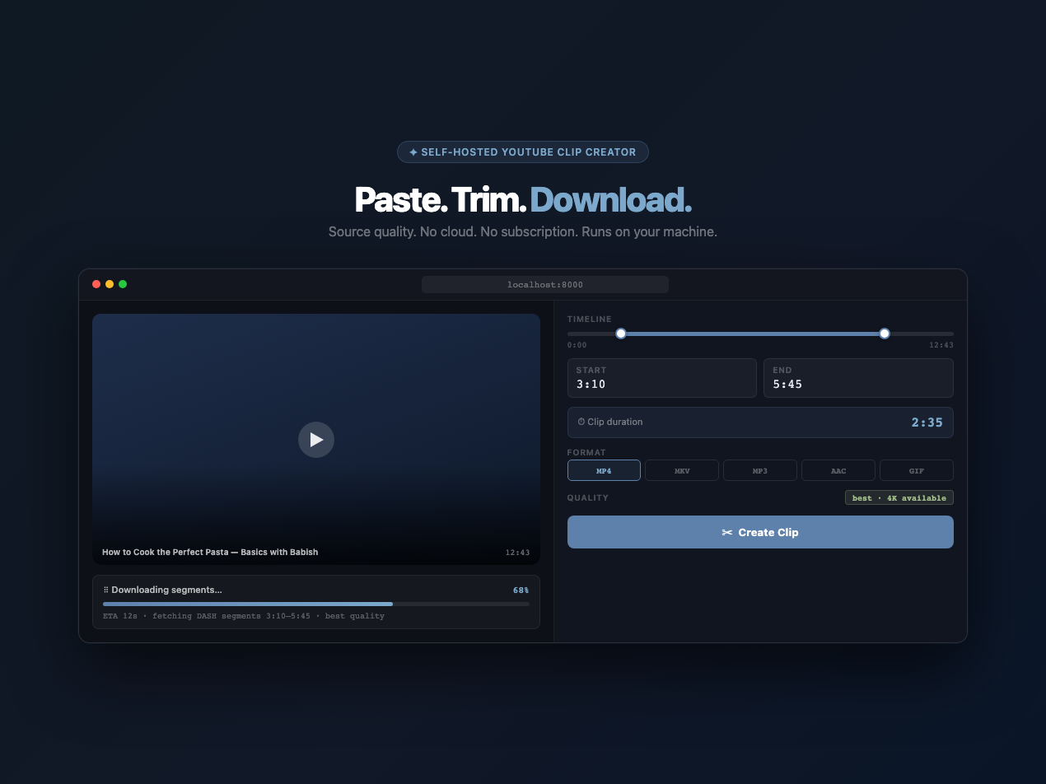This screenshot has width=1046, height=784.
Task: Click the 68% download percentage
Action: click(521, 590)
